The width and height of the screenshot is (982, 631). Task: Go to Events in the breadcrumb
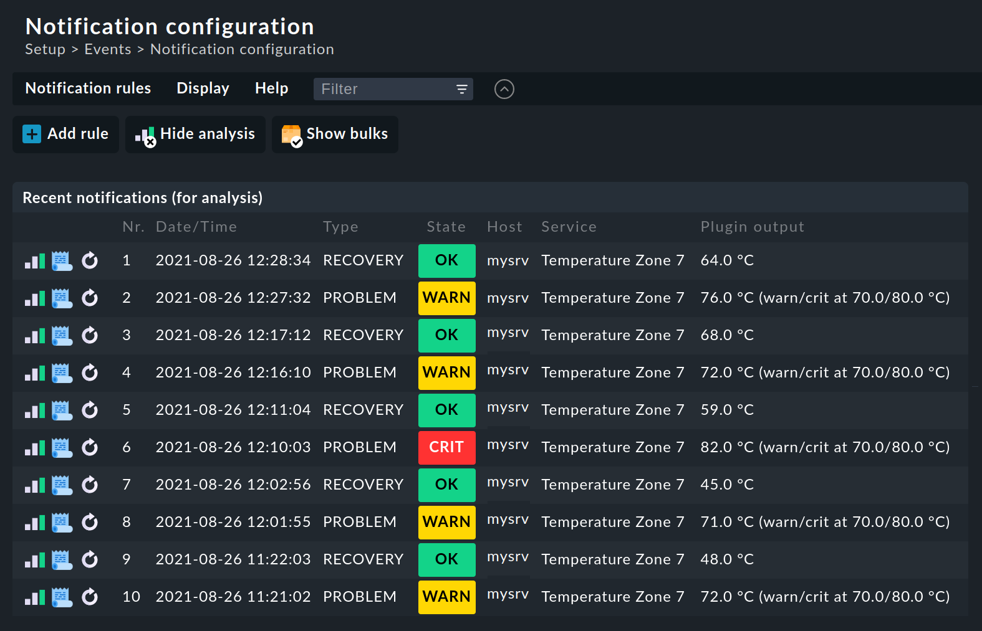(108, 49)
